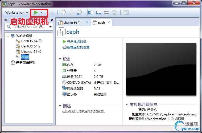
Task: Select CentOS 64 2 virtual machine
Action: pyautogui.click(x=31, y=46)
